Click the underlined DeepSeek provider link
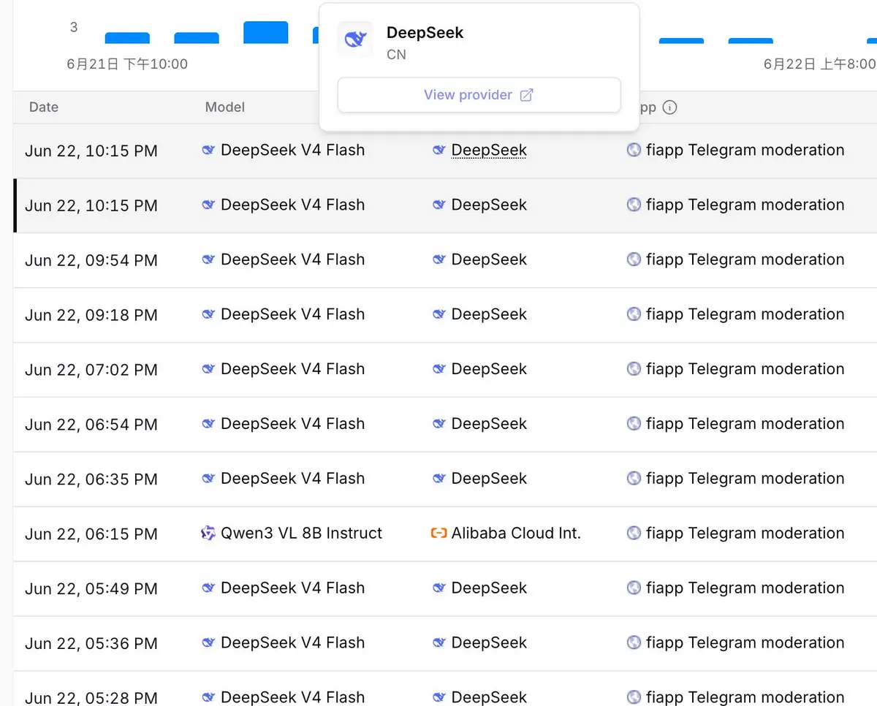The height and width of the screenshot is (706, 877). (x=489, y=150)
